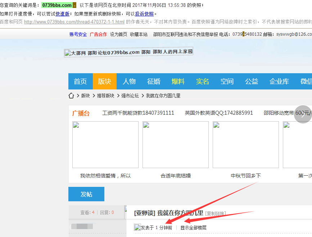Click the clock icon beside 发表于 timestamp
The height and width of the screenshot is (237, 312).
(137, 227)
